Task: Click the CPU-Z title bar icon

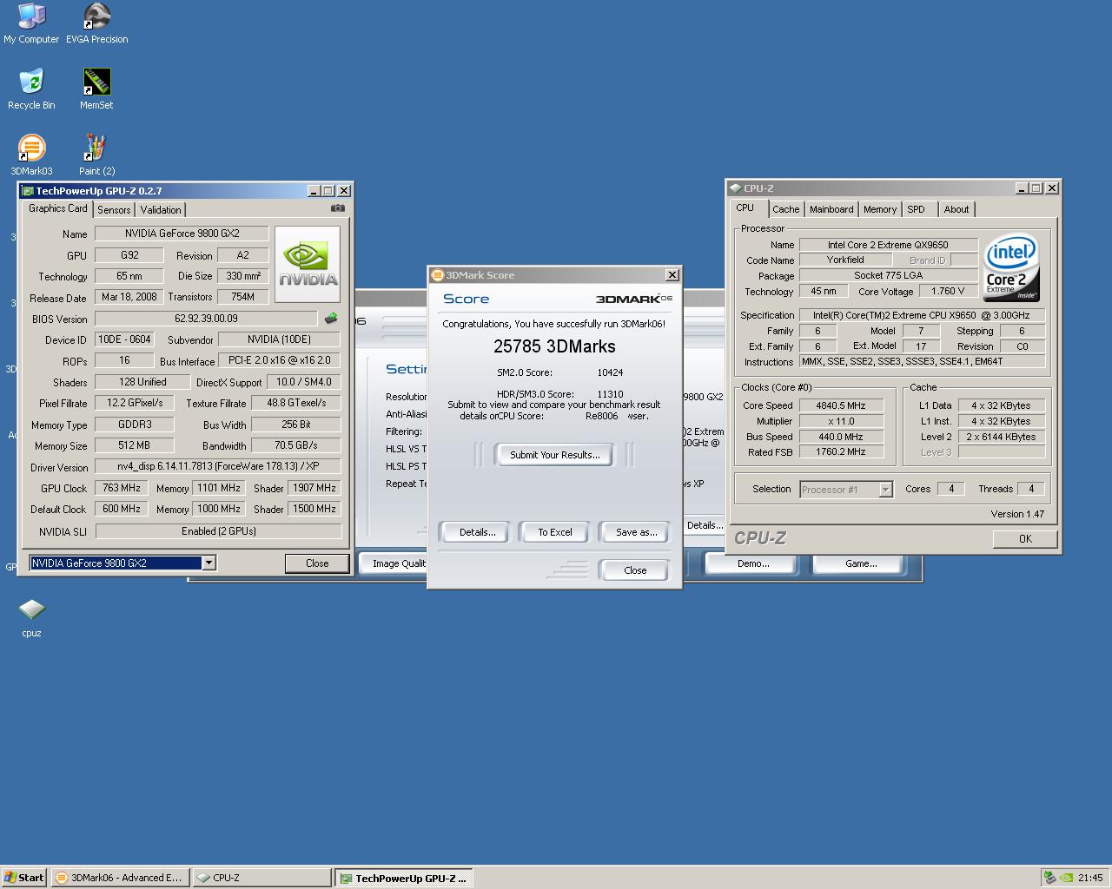Action: [735, 188]
